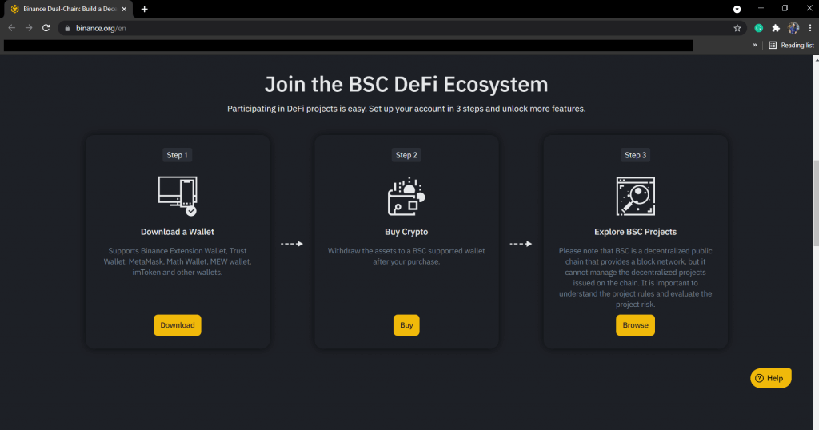Open the tab search dropdown in title bar

(x=737, y=9)
